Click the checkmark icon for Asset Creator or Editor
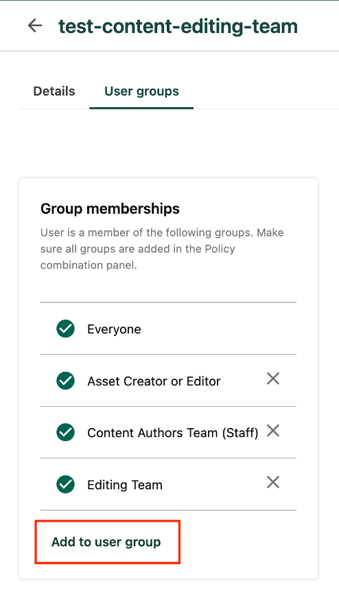 coord(66,381)
